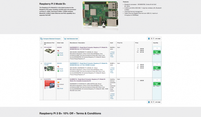201x117 pixels.
Task: Go to page 1 in top pagination
Action: click(x=149, y=38)
